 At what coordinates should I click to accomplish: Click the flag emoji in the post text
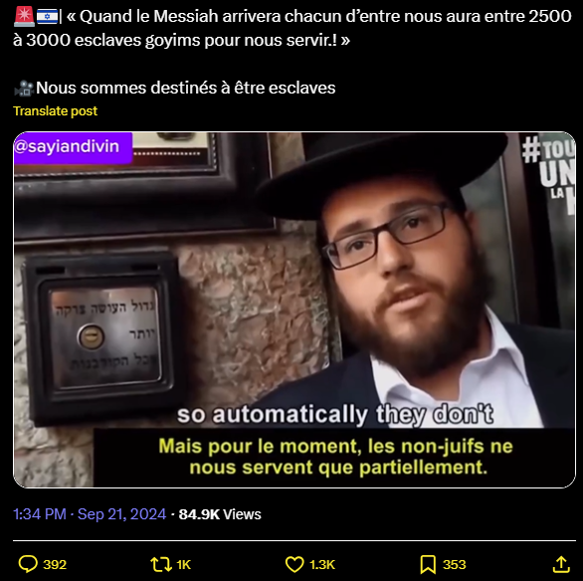click(x=47, y=17)
